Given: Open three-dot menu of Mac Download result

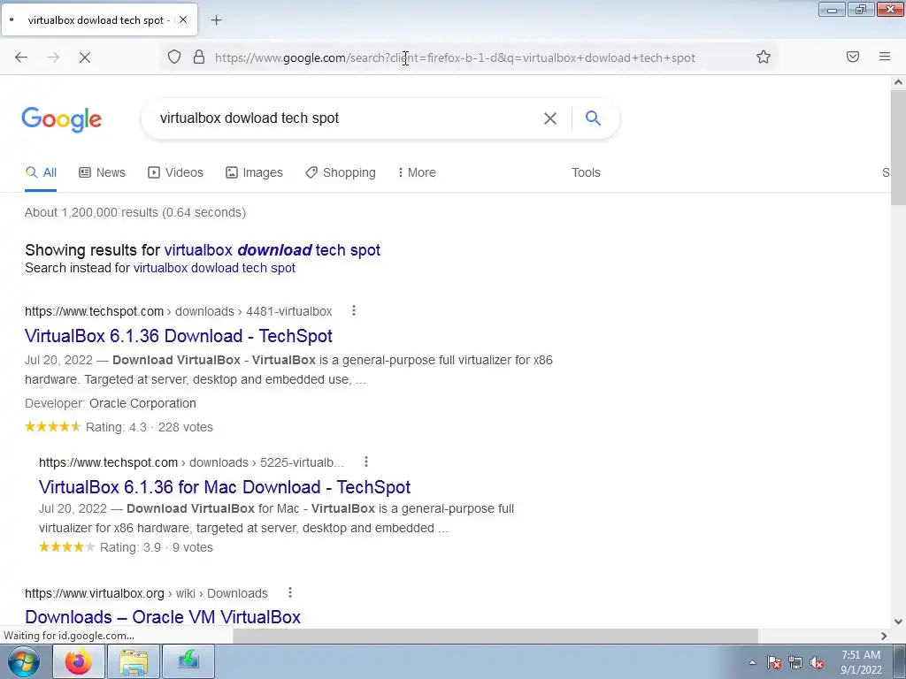Looking at the screenshot, I should (365, 462).
